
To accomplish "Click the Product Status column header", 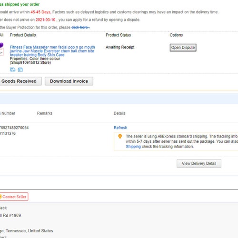I will click(119, 35).
